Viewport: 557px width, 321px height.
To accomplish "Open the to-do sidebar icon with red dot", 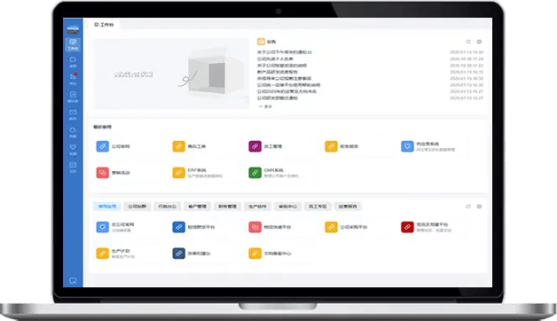I will tap(73, 79).
